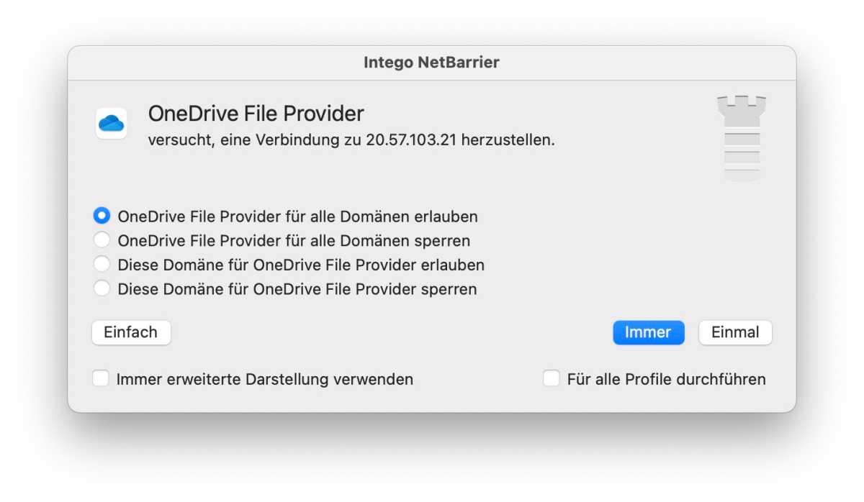Screen dimensions: 864x502
Task: Click the OneDrive cloud app icon
Action: [x=112, y=123]
